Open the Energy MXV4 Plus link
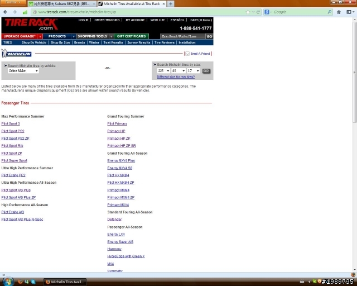 click(x=121, y=160)
